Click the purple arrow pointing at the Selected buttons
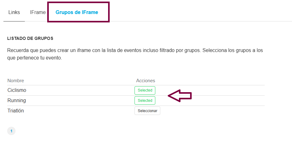 (x=180, y=96)
